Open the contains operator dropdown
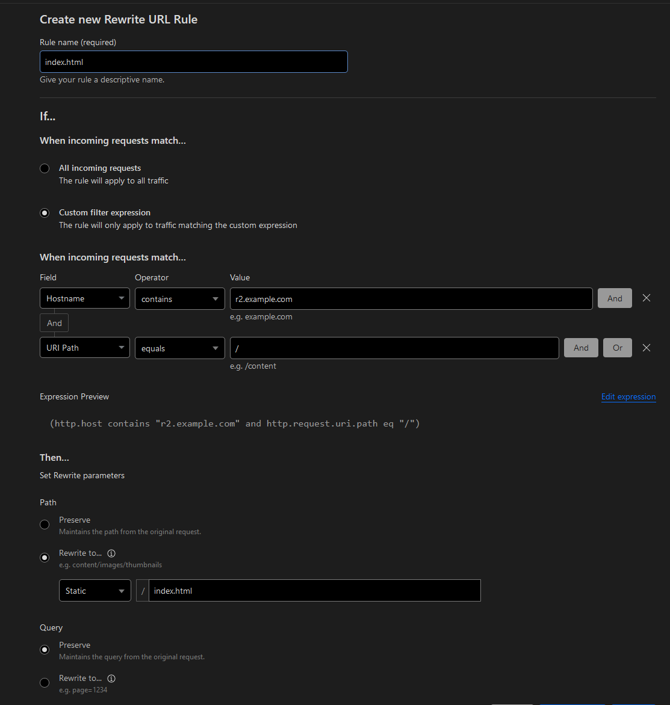Image resolution: width=670 pixels, height=705 pixels. pyautogui.click(x=179, y=298)
